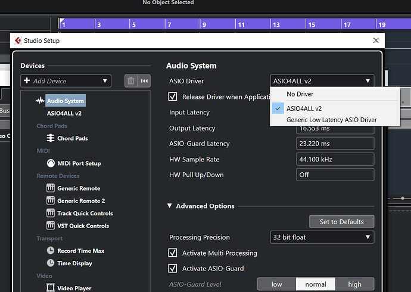Screen dimensions: 411x292
Task: Click the VST Quick Controls icon
Action: pyautogui.click(x=51, y=226)
